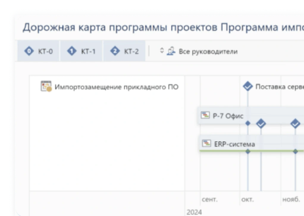Click the November checked milestone on 'Р-7 Офис' row
The width and height of the screenshot is (304, 216).
click(295, 123)
